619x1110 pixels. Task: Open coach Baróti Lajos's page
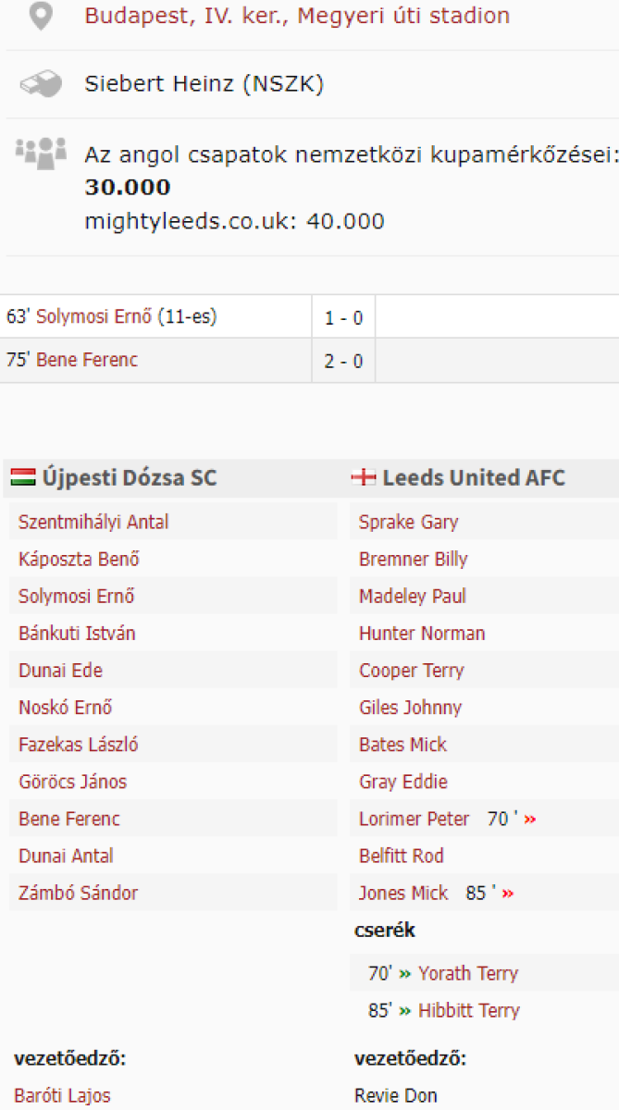click(62, 1095)
